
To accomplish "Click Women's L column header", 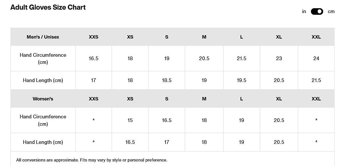I will point(241,99).
